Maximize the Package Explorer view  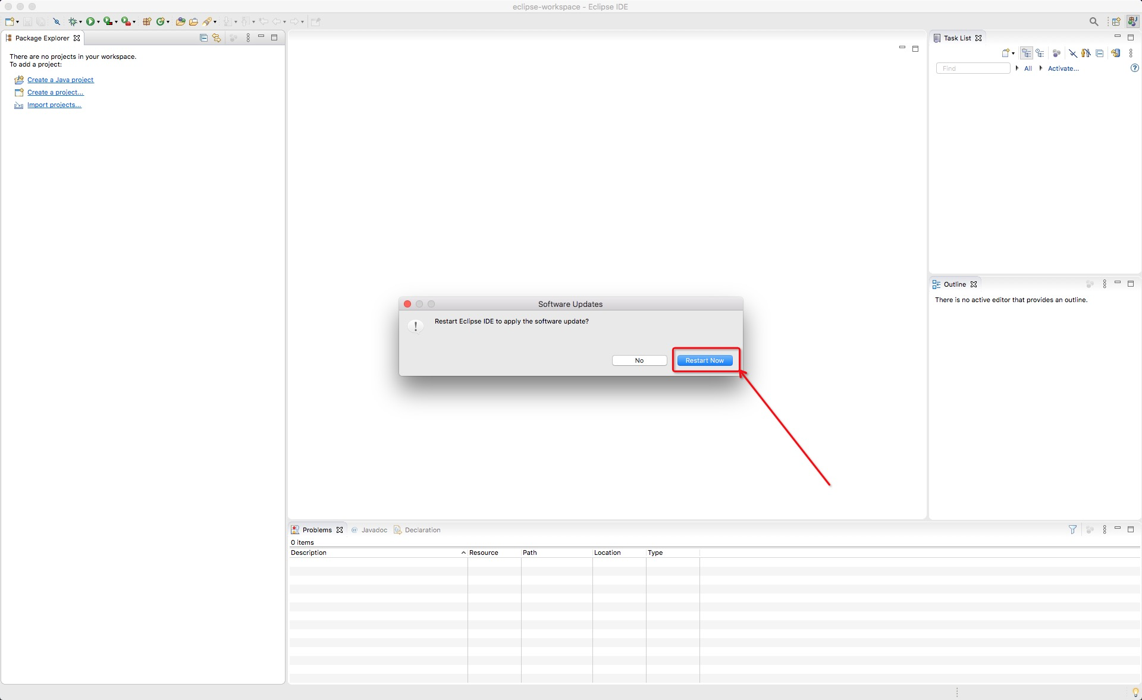[x=274, y=37]
